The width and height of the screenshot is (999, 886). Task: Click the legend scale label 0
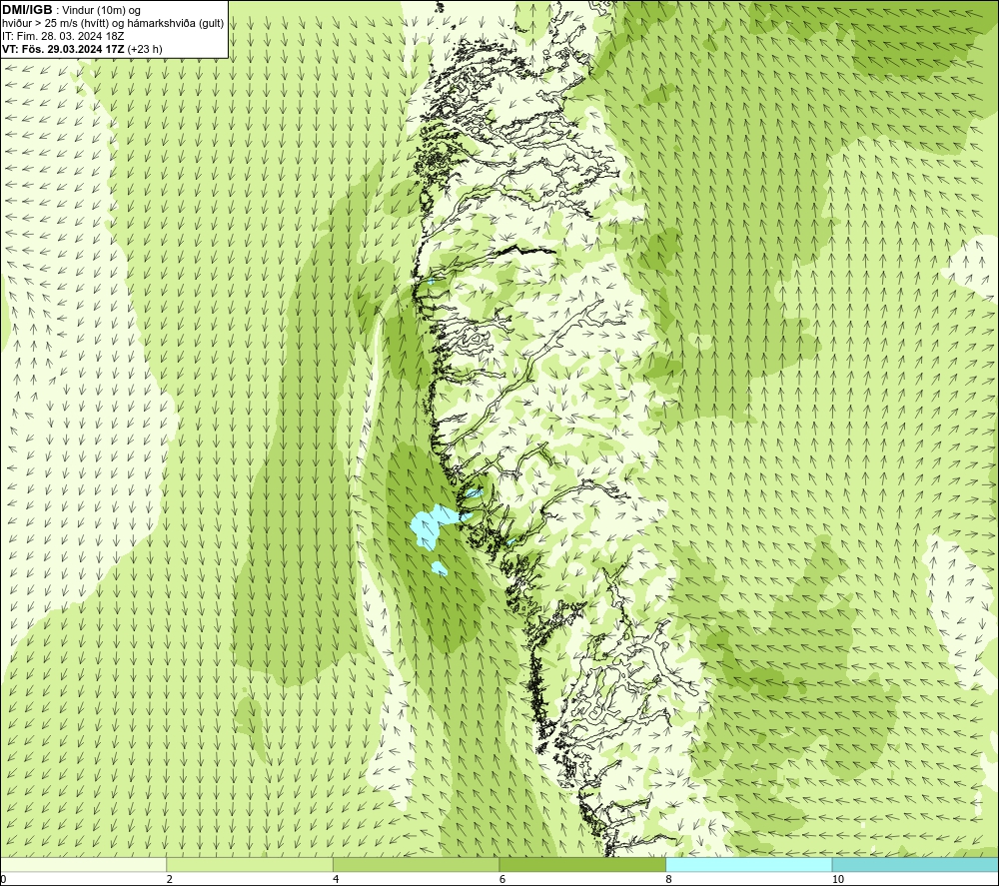click(3, 880)
